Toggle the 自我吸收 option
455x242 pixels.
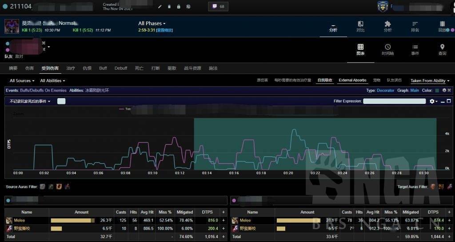[324, 80]
